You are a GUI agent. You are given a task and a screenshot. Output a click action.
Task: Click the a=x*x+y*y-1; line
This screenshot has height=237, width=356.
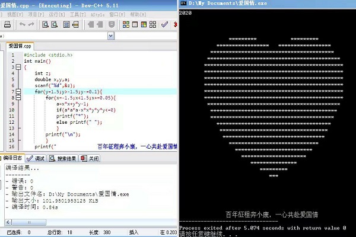tap(72, 104)
